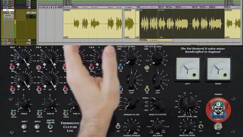Adjust the PAN 10 knob
Viewport: 243px width, 137px height.
(49, 103)
